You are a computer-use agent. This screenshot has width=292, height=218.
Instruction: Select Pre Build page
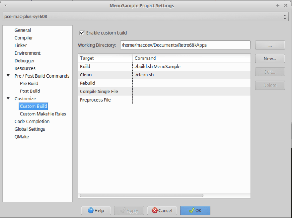coord(29,84)
